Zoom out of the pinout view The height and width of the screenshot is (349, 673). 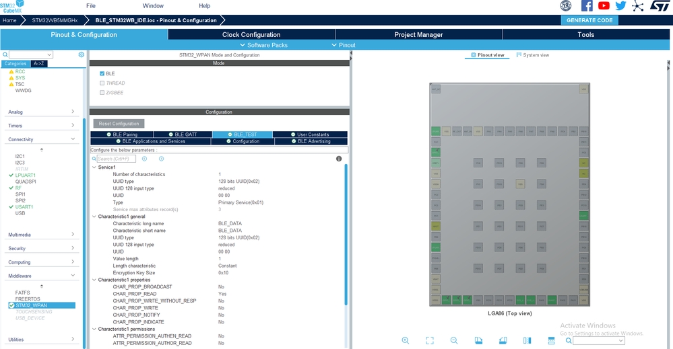(x=453, y=340)
